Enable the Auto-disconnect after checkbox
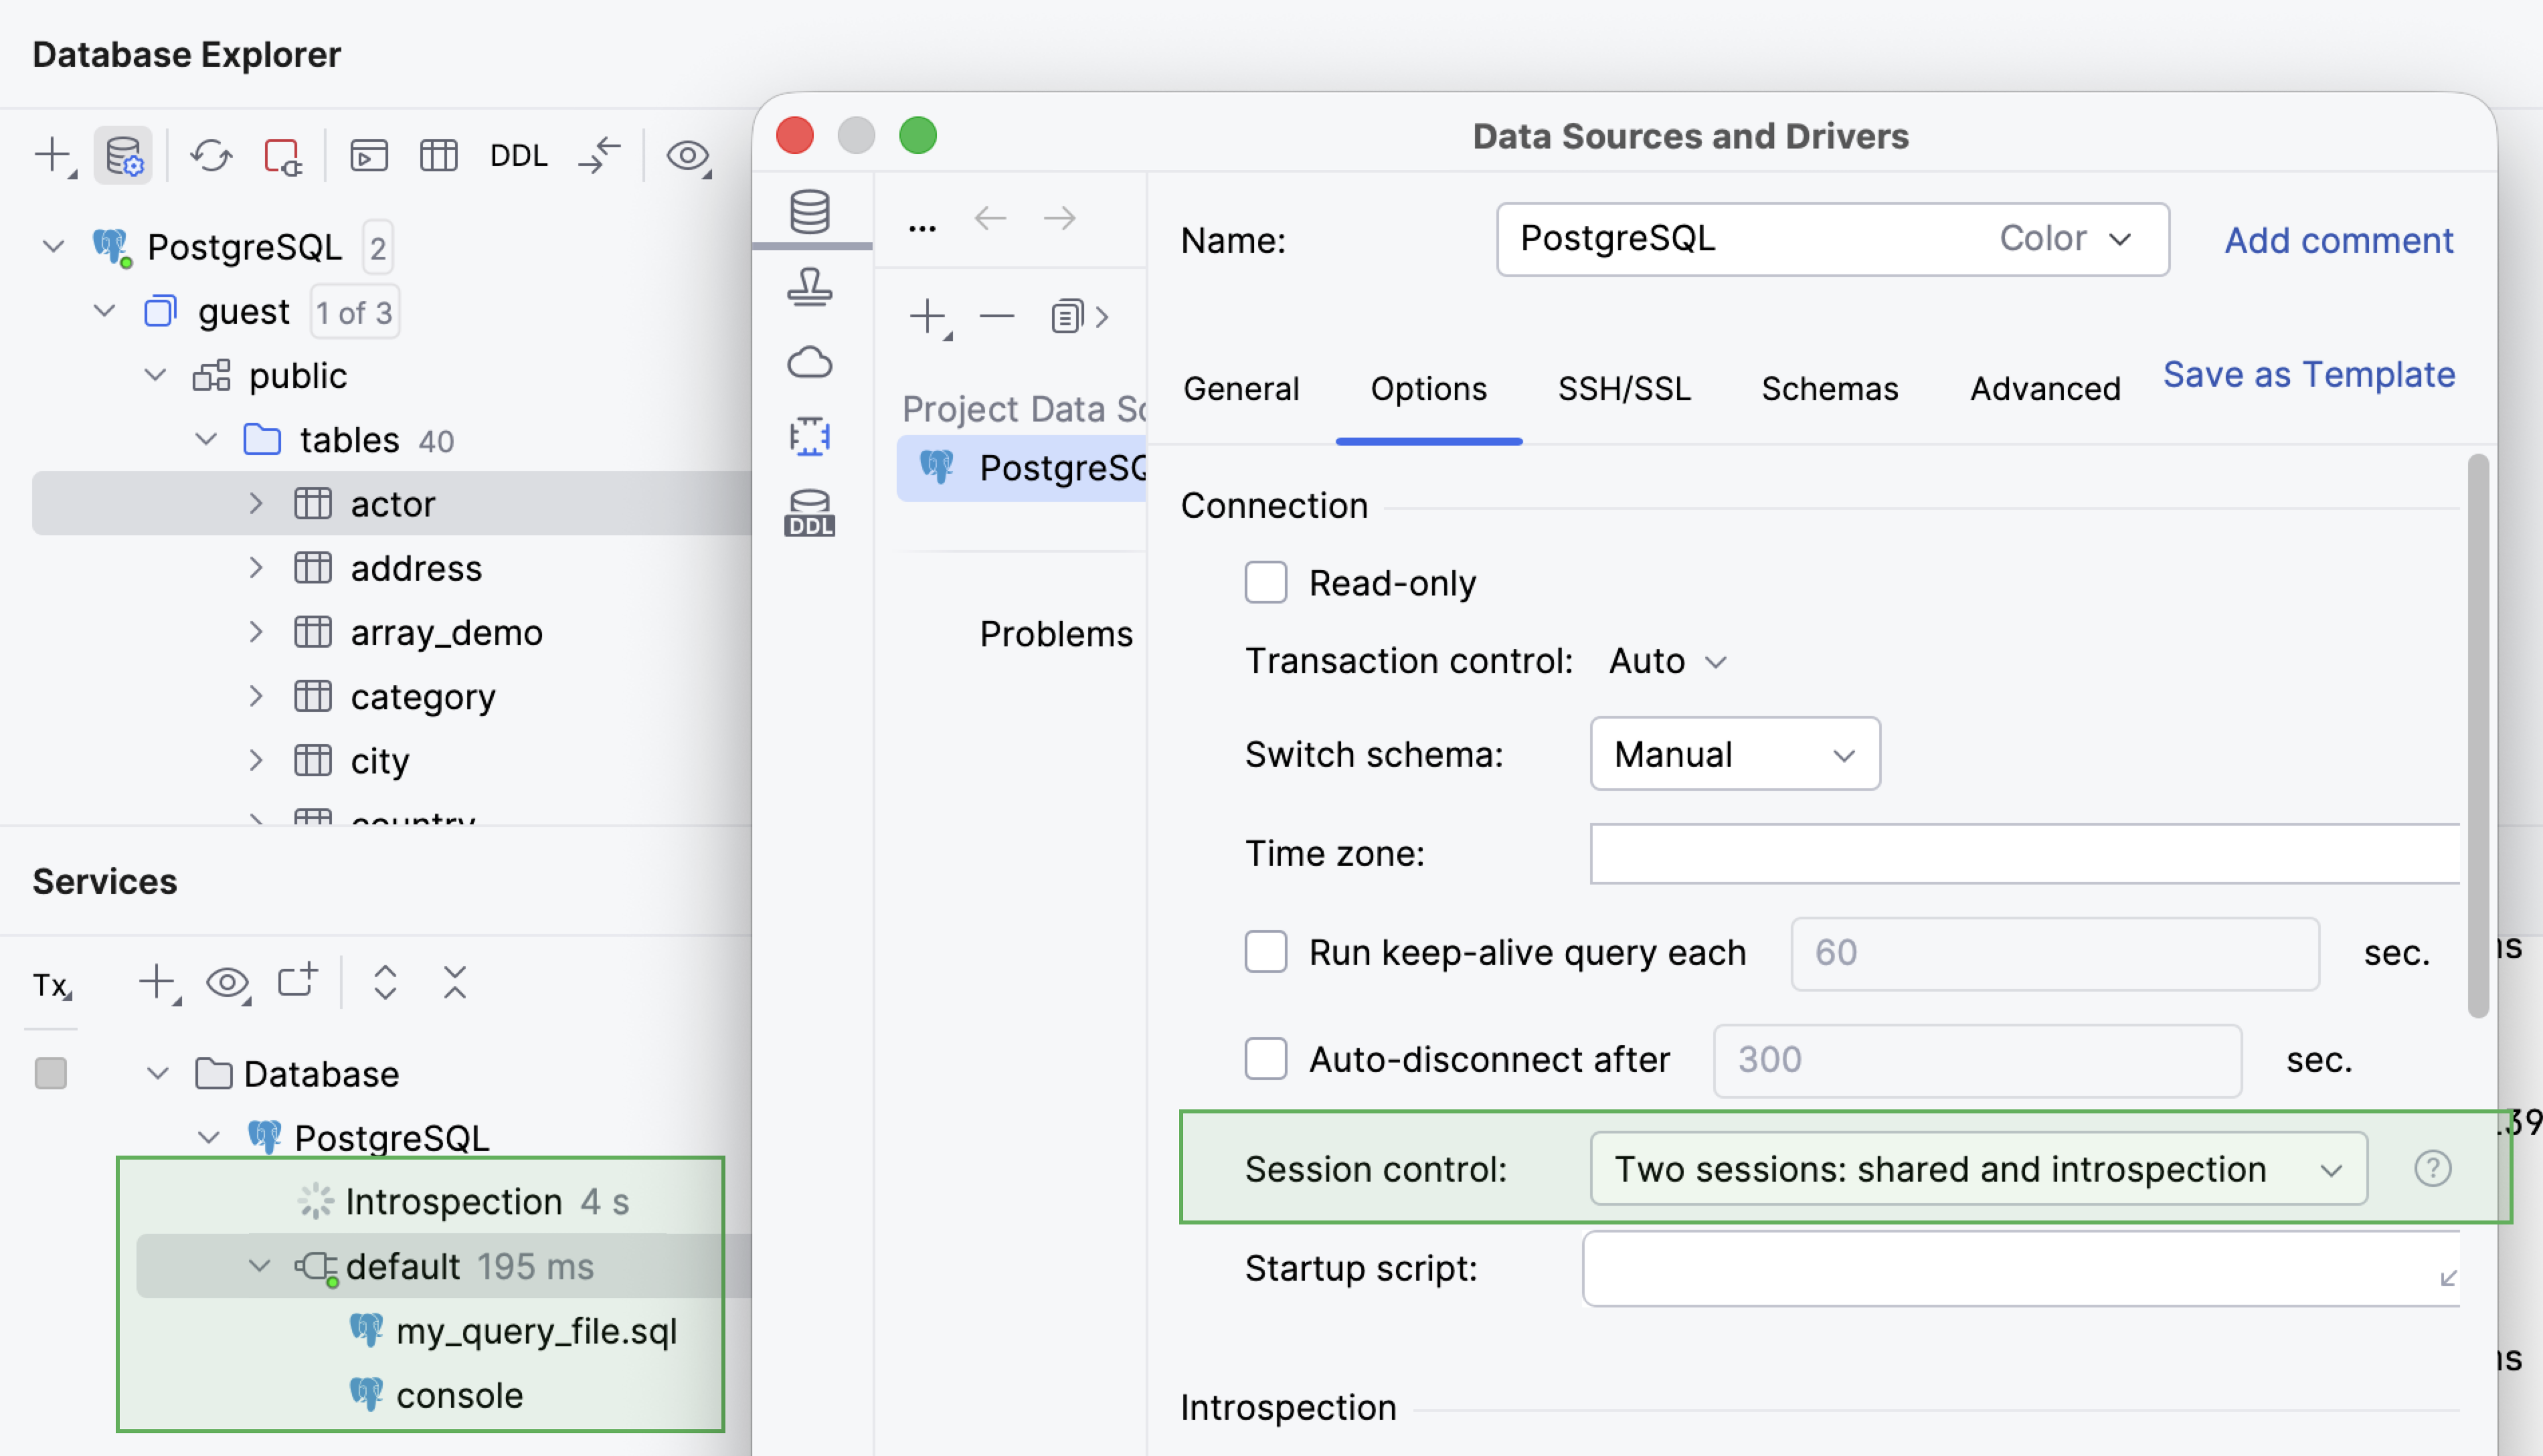 pos(1265,1058)
